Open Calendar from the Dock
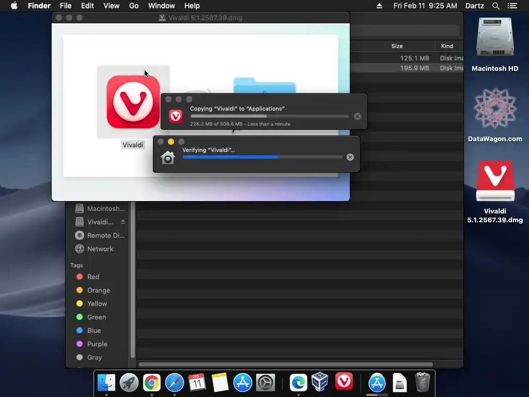This screenshot has height=397, width=529. pyautogui.click(x=197, y=383)
